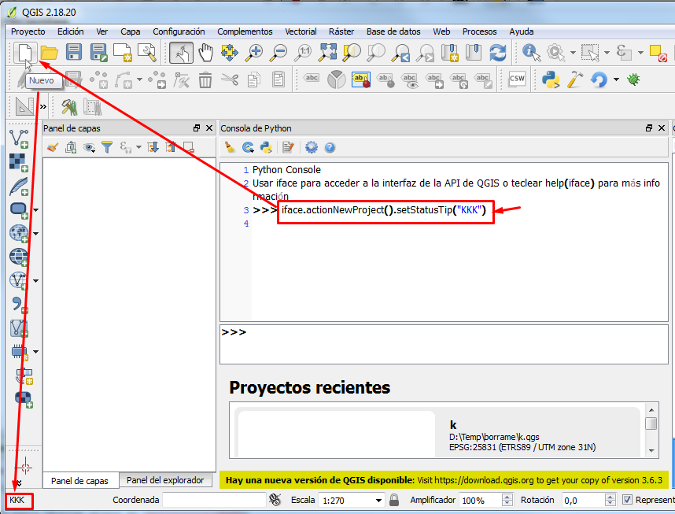Toggle extents and mouse position display
The height and width of the screenshot is (514, 675).
click(275, 500)
